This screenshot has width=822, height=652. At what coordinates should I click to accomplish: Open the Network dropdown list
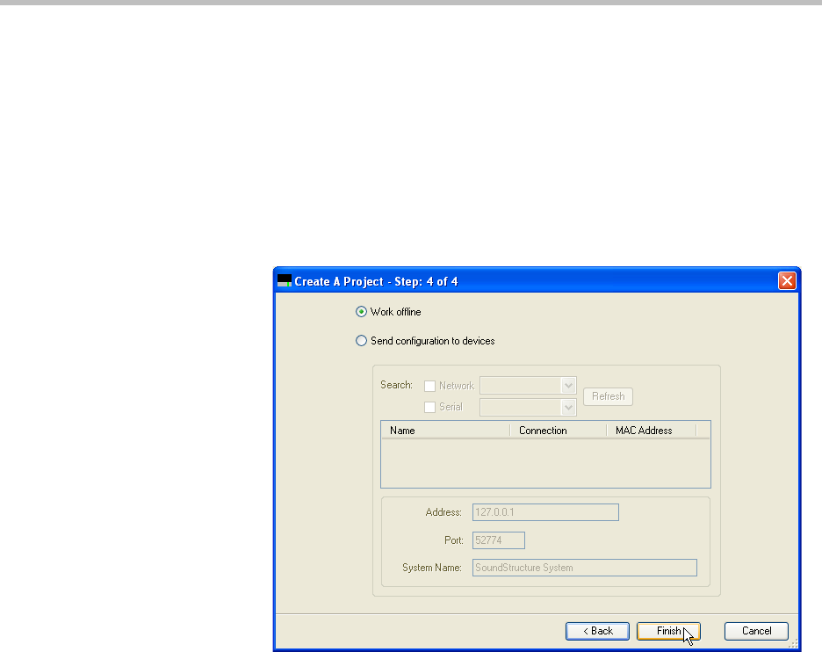click(568, 386)
